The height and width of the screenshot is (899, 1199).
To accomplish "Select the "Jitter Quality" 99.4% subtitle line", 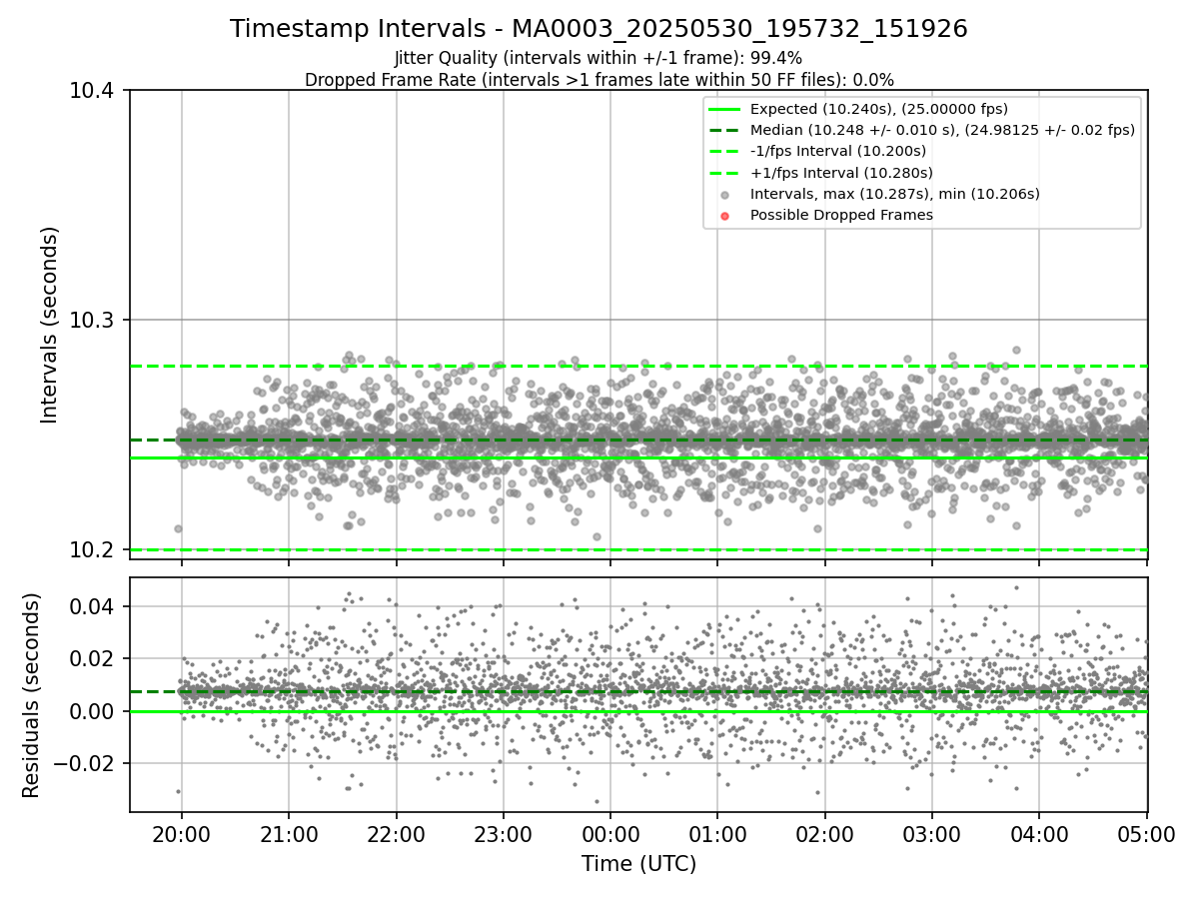I will (599, 58).
